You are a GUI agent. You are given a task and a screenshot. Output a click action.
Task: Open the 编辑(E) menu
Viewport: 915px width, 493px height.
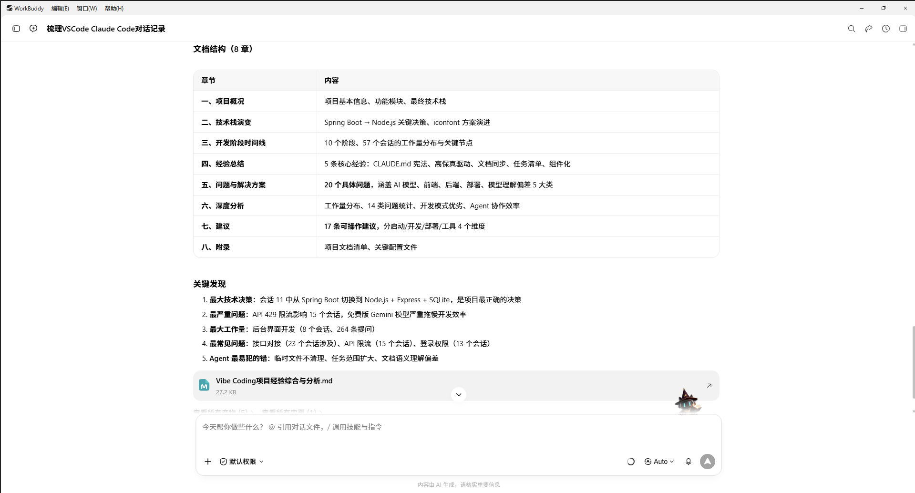[60, 9]
